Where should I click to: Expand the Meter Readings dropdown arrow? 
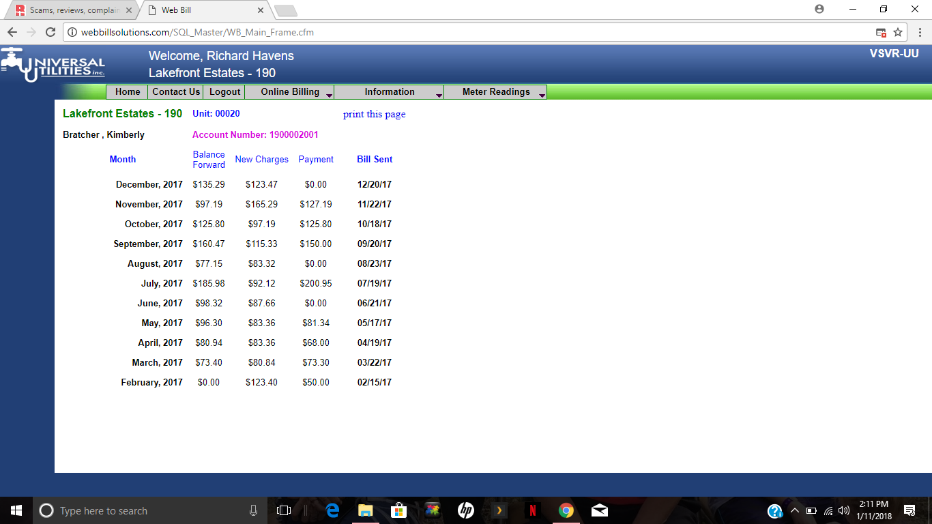click(542, 96)
